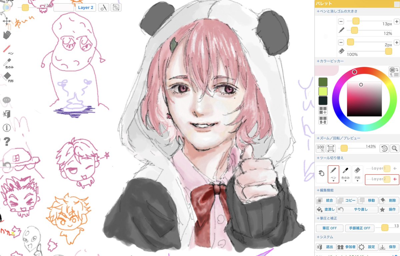Toggle color picker mode icon at top right of wheel
Viewport: 400px width, 256px height.
point(394,72)
